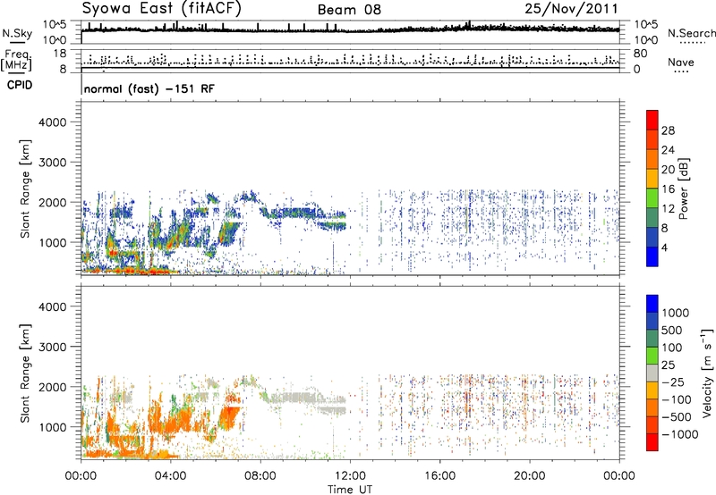Click the '2000' tick in the velocity panel
The width and height of the screenshot is (716, 495).
[52, 387]
